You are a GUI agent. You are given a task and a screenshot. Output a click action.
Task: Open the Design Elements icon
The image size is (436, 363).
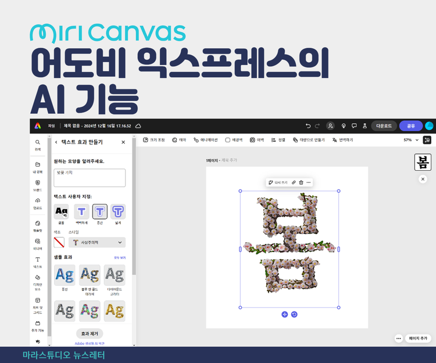pyautogui.click(x=38, y=278)
